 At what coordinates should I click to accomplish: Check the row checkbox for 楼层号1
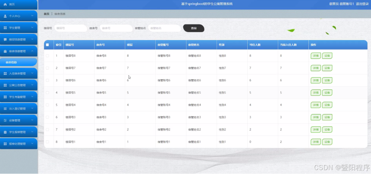point(47,142)
